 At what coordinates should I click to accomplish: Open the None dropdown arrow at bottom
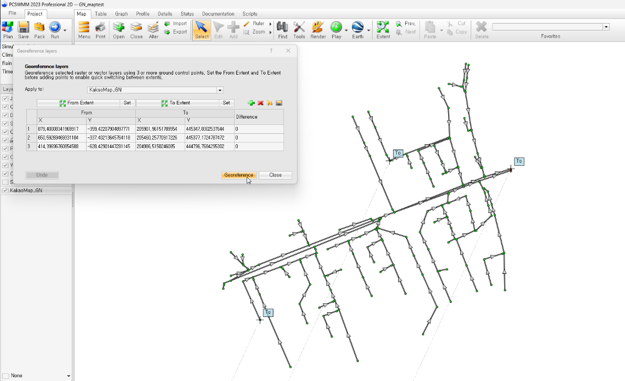69,376
